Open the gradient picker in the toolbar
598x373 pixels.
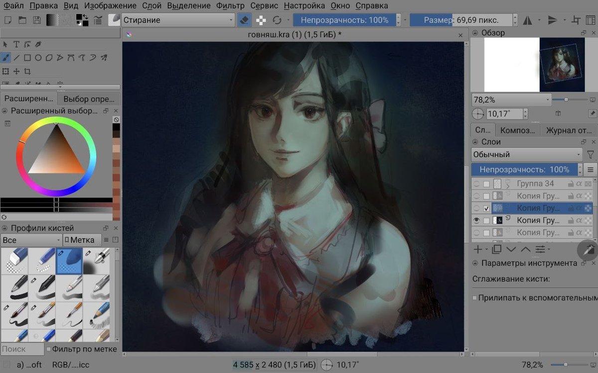click(52, 20)
